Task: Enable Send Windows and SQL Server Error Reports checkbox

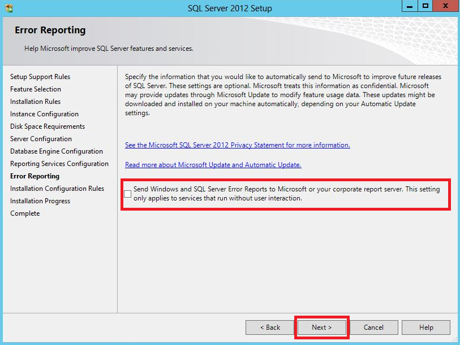Action: pos(128,194)
